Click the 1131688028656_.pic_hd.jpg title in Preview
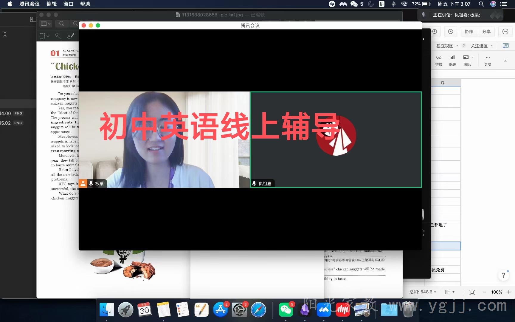515x322 pixels. point(212,15)
